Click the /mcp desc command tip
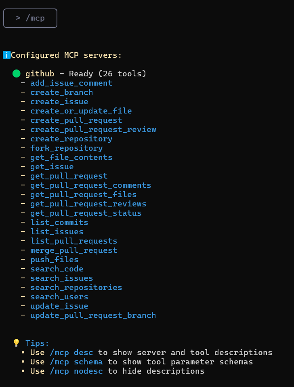The image size is (294, 387). tap(71, 352)
